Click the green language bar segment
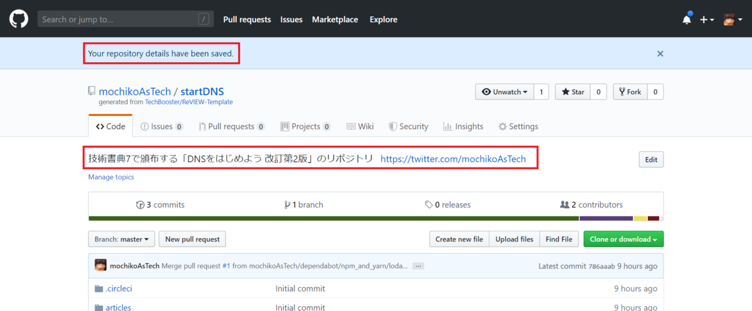Screen dimensions: 752x311 [334, 218]
